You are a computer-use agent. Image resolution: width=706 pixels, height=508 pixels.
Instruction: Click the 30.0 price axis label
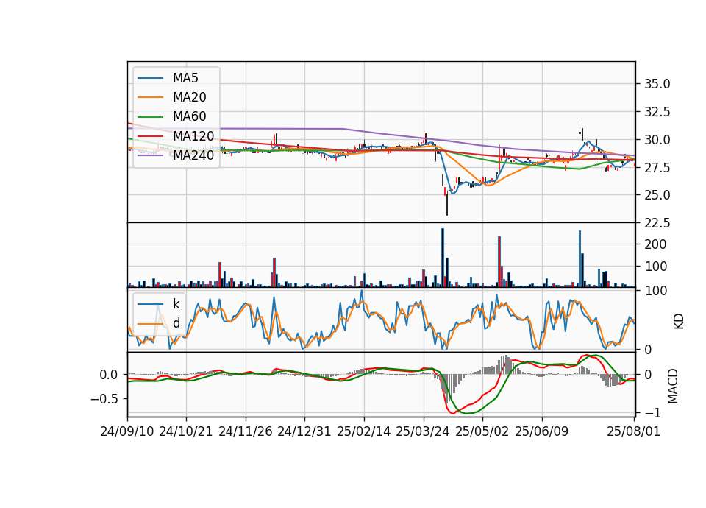657,140
